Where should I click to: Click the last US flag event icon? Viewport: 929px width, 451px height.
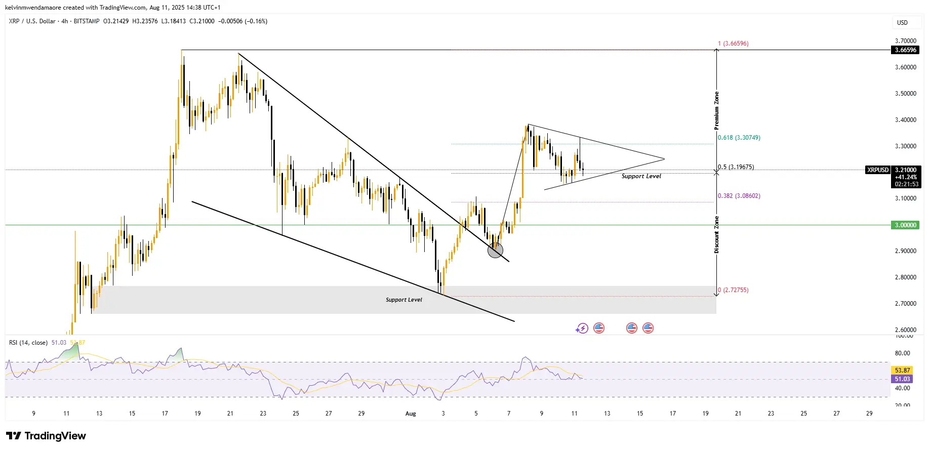tap(648, 328)
